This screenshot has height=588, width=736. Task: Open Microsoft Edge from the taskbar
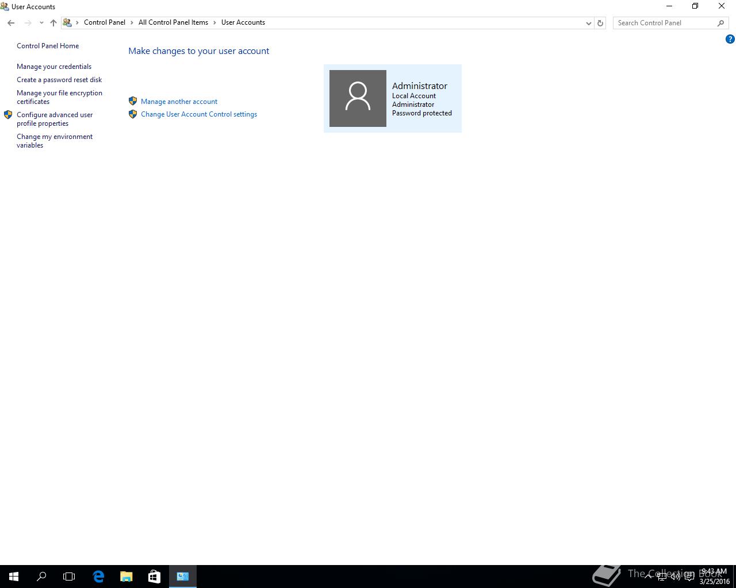click(98, 577)
